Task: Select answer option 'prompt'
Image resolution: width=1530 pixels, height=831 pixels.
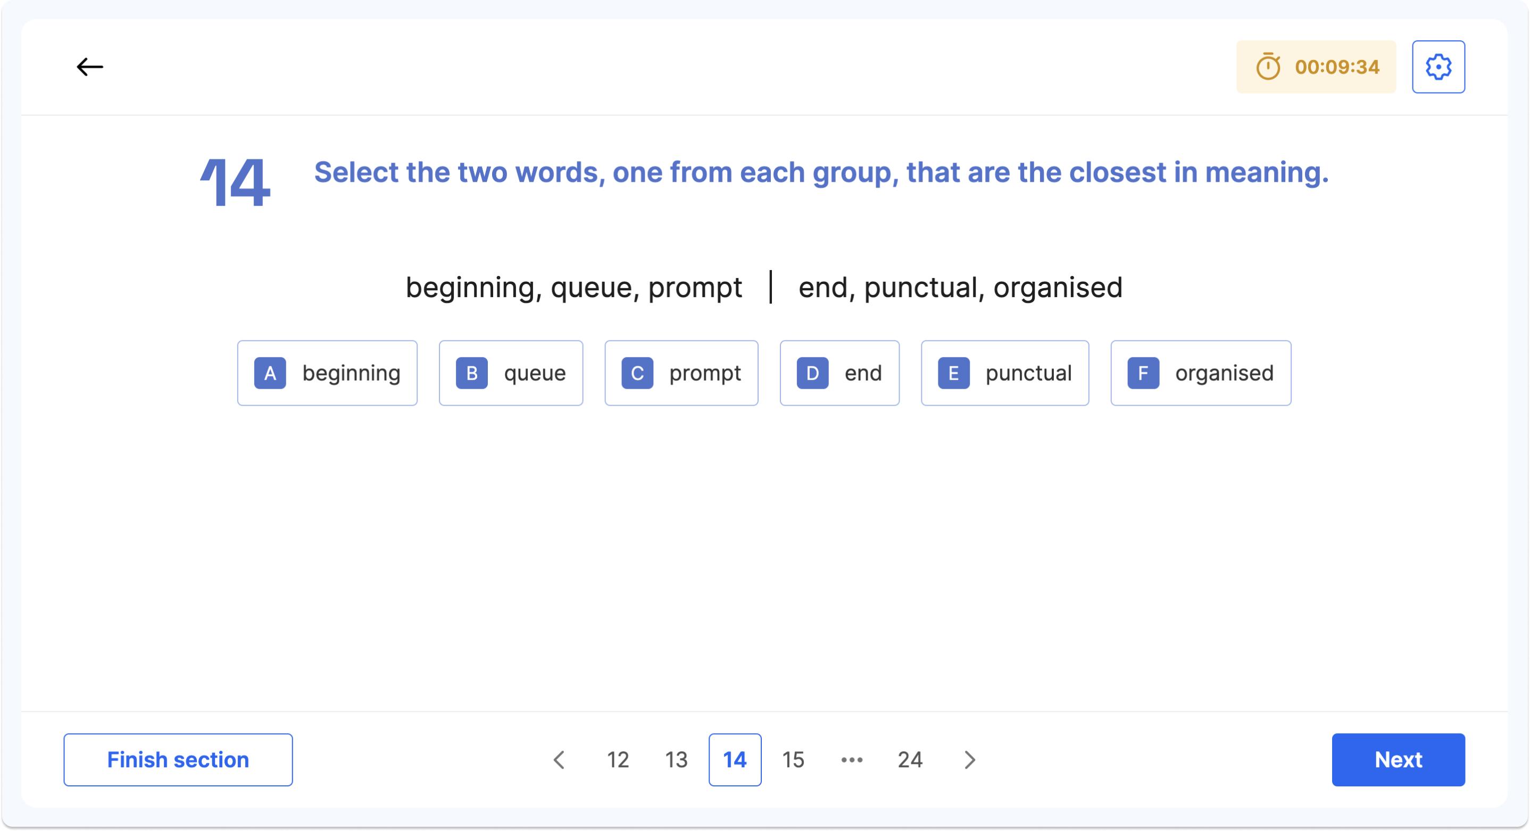Action: 681,373
